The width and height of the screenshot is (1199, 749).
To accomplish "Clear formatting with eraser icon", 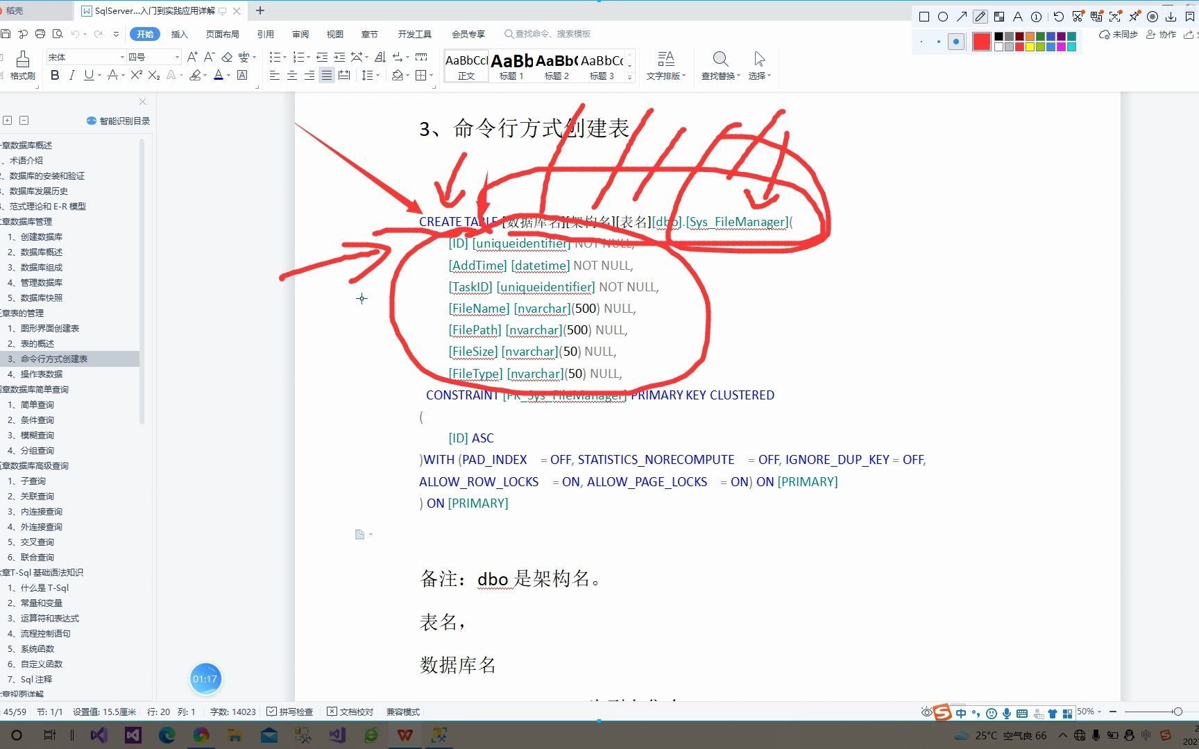I will tap(227, 57).
